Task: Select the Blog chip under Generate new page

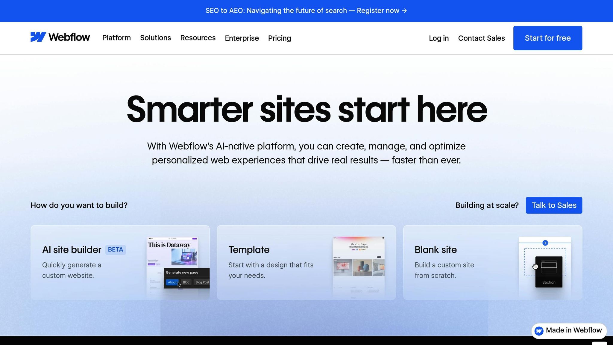Action: 186,282
